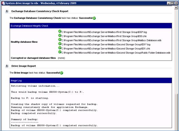Image resolution: width=179 pixels, height=131 pixels.
Task: Minimize the System drive image to rdx window
Action: 168,3
